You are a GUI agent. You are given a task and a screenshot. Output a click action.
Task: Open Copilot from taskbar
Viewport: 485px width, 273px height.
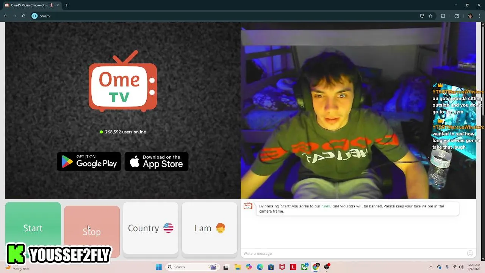click(249, 267)
